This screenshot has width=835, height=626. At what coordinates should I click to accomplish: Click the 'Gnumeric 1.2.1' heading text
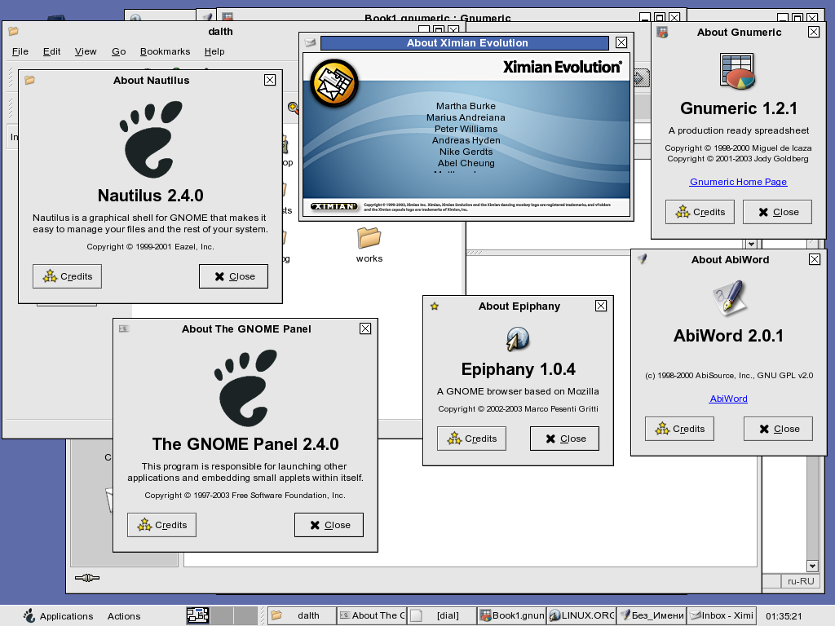[739, 108]
